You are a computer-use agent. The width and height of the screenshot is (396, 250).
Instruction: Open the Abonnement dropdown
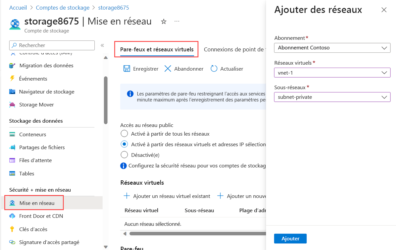point(332,48)
